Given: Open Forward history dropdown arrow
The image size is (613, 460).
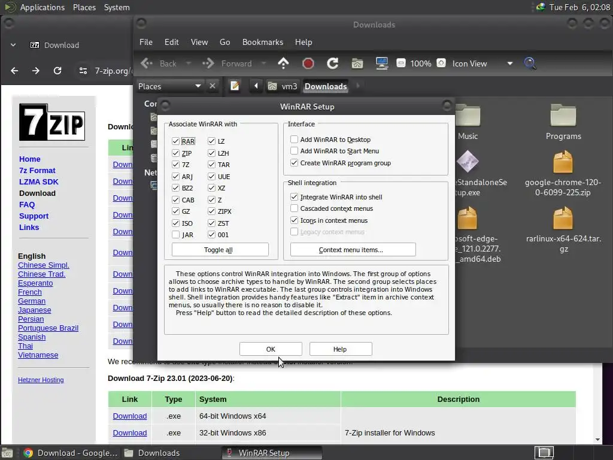Looking at the screenshot, I should point(263,63).
